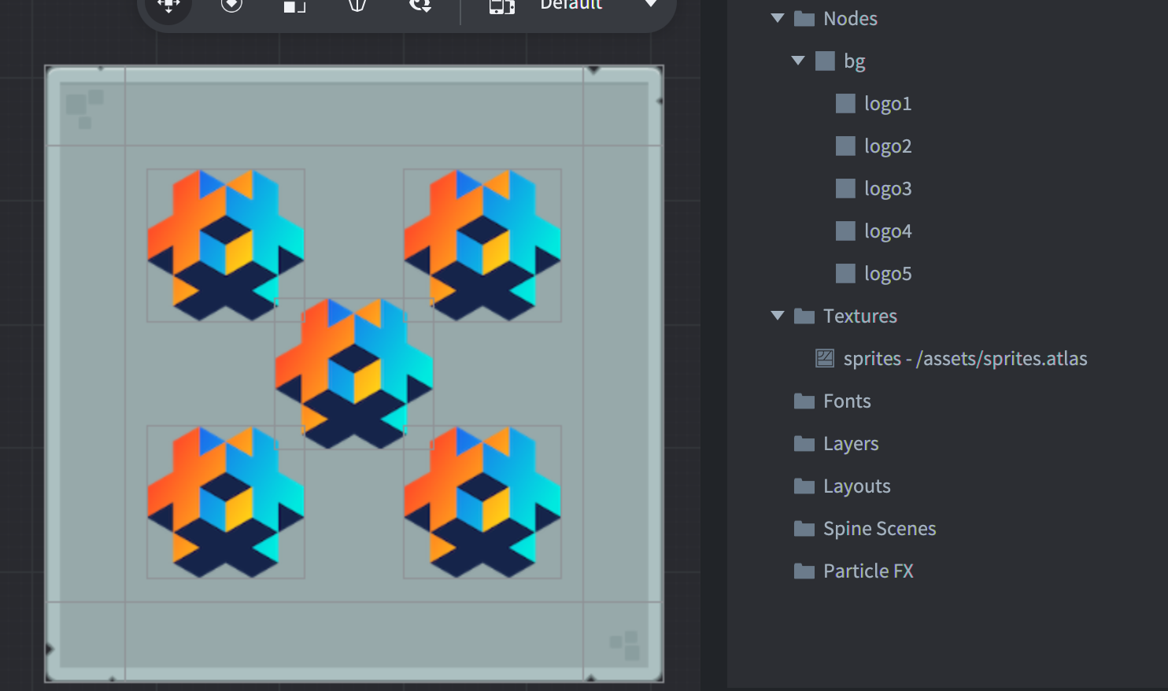The width and height of the screenshot is (1168, 691).
Task: Select the Layouts label in outline
Action: pos(857,486)
